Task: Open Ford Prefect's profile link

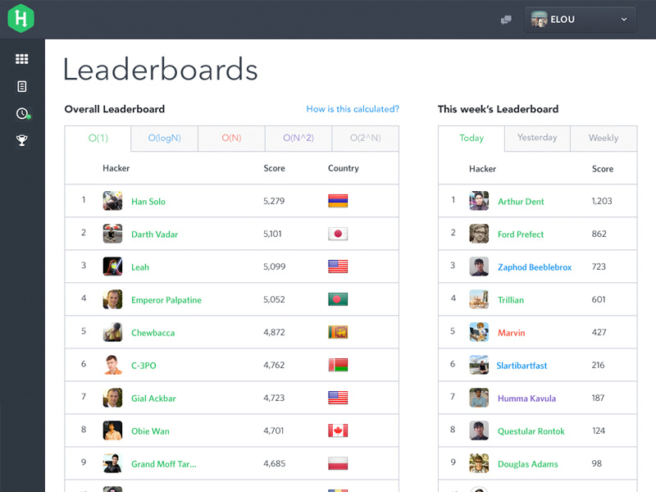Action: [521, 235]
